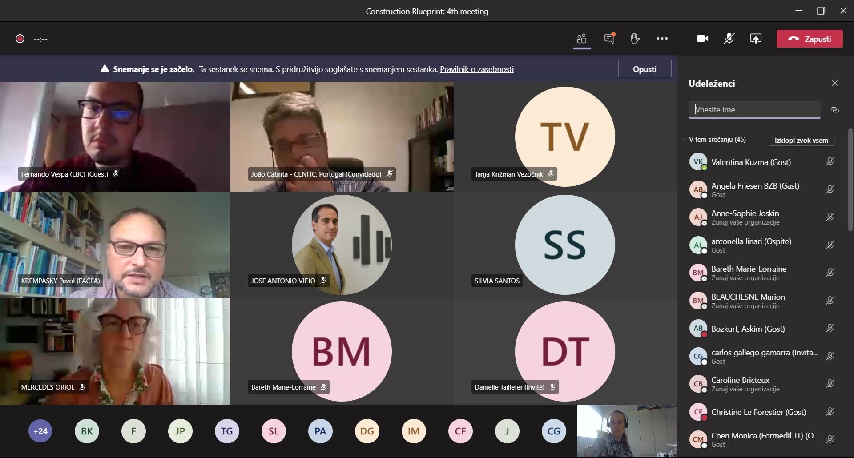Click the Vnesite ime search field
Image resolution: width=854 pixels, height=458 pixels.
(x=754, y=110)
